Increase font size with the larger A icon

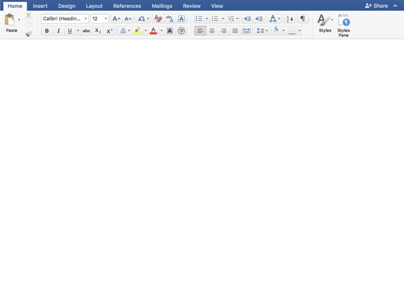point(116,19)
